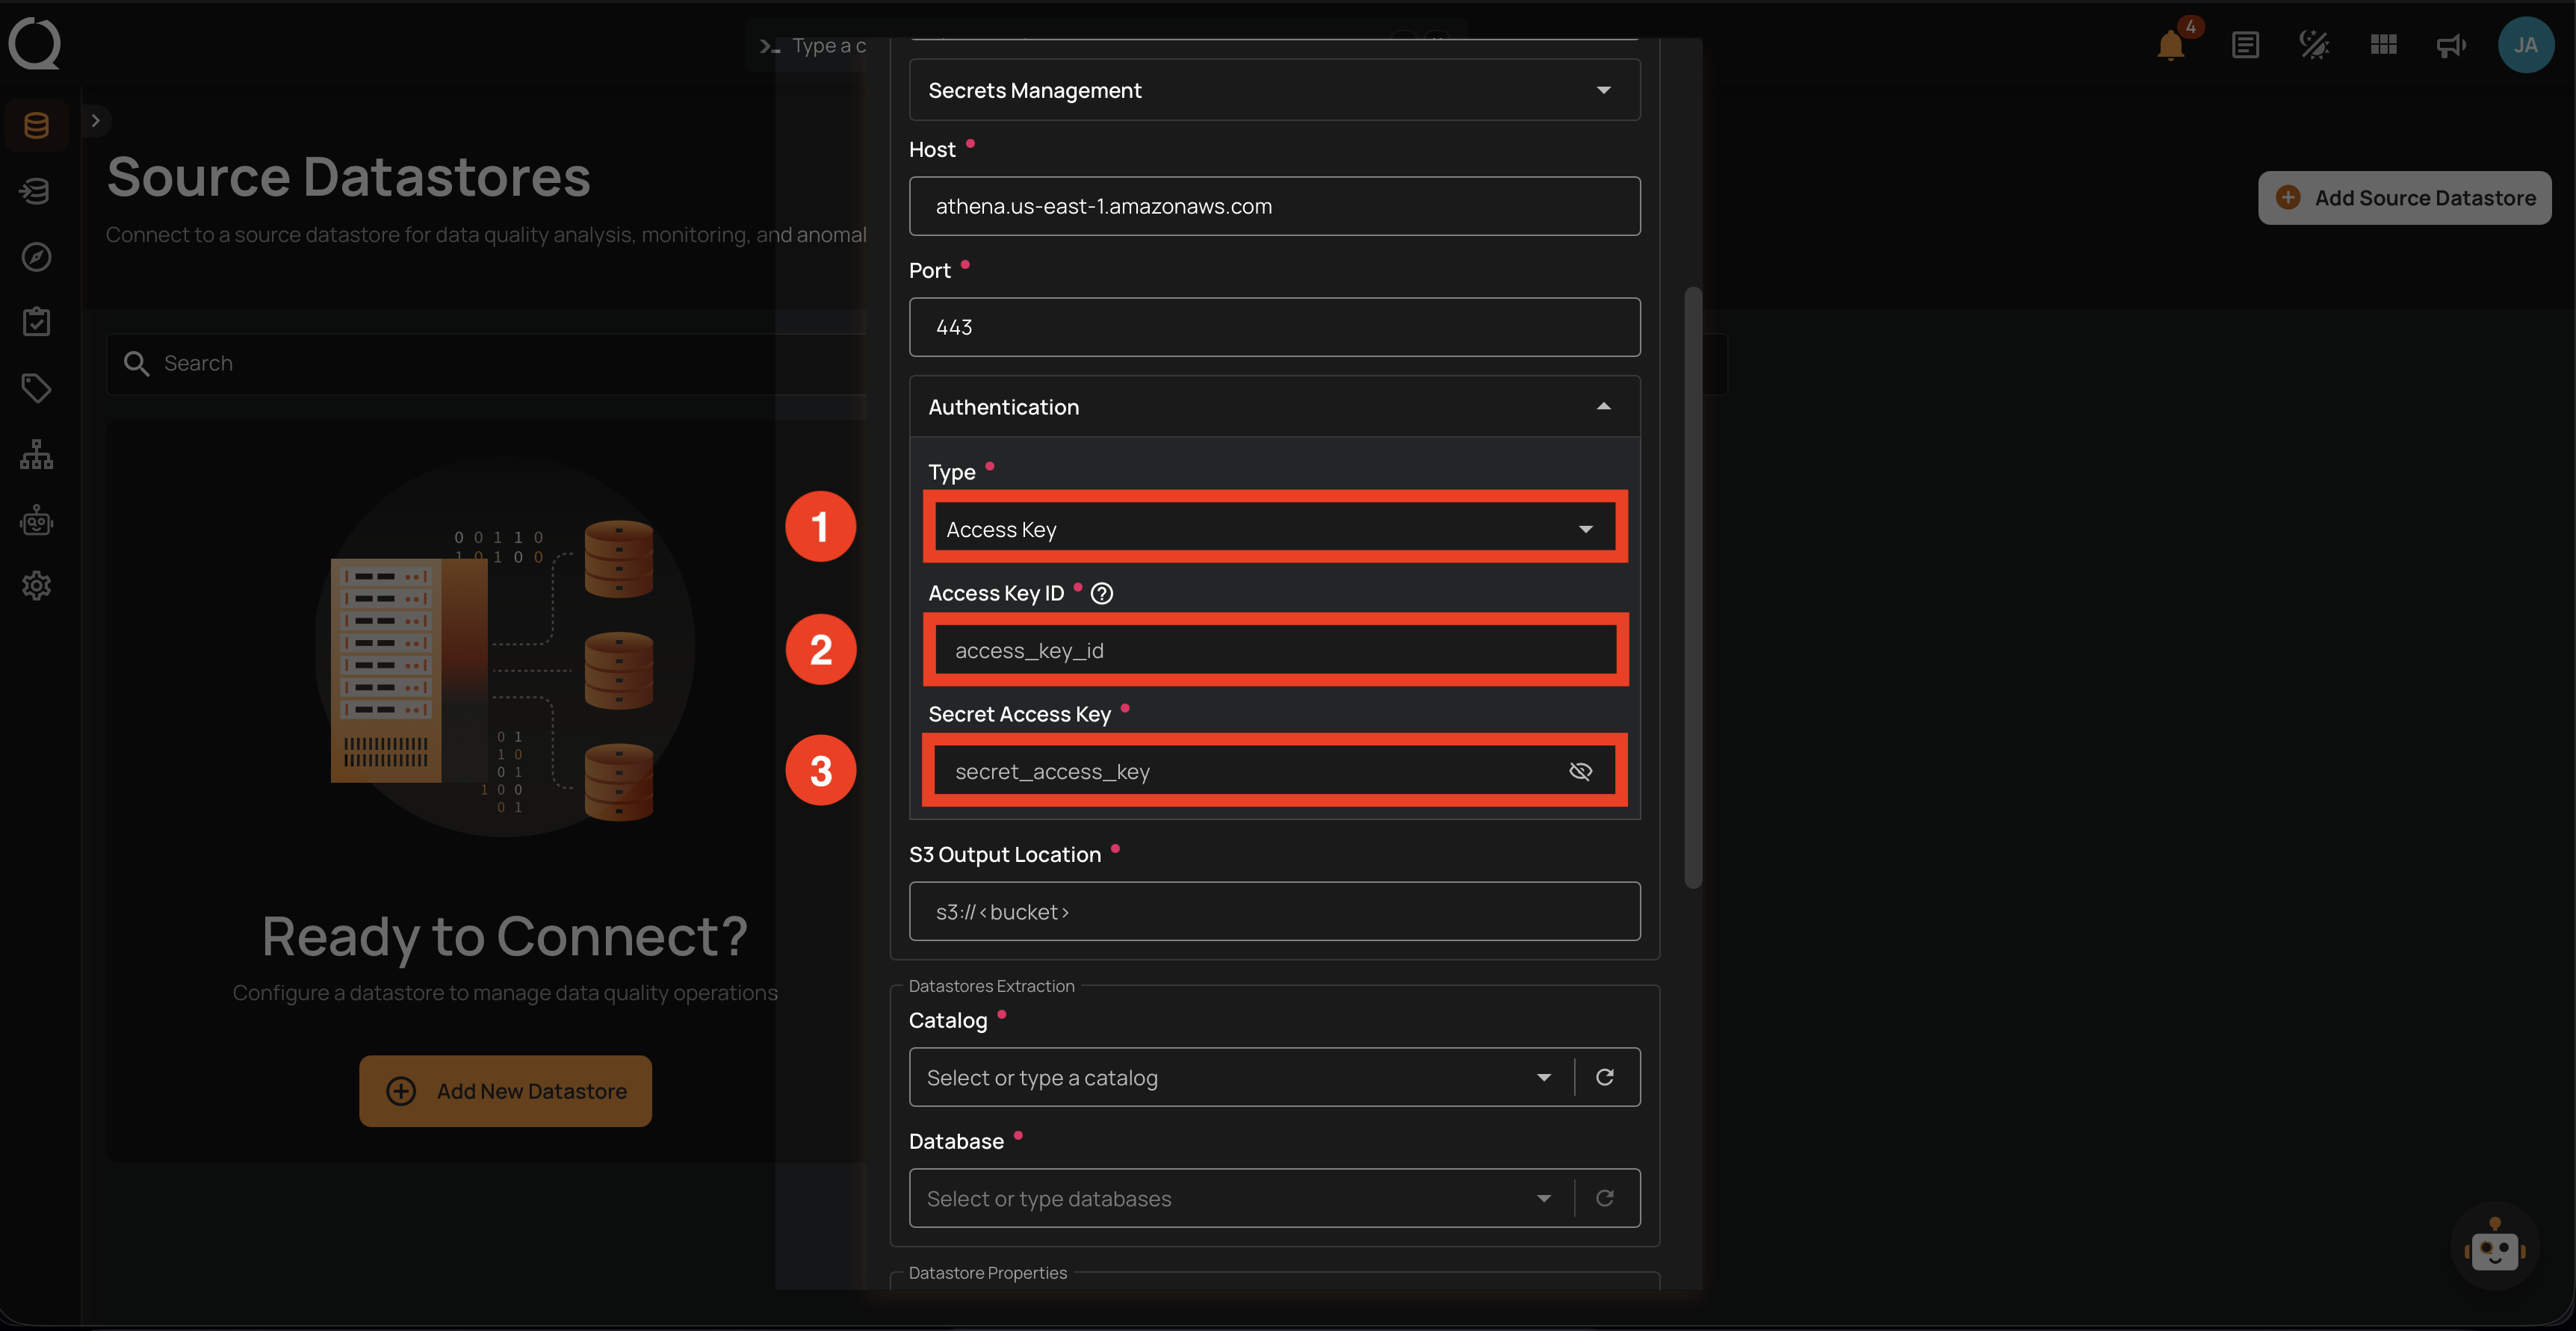Open the Catalog dropdown arrow

coord(1544,1077)
